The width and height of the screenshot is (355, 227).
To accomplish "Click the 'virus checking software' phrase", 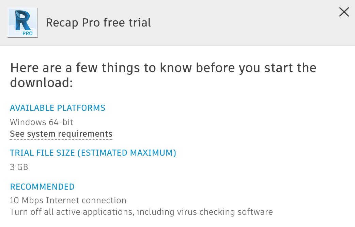I will click(x=225, y=212).
